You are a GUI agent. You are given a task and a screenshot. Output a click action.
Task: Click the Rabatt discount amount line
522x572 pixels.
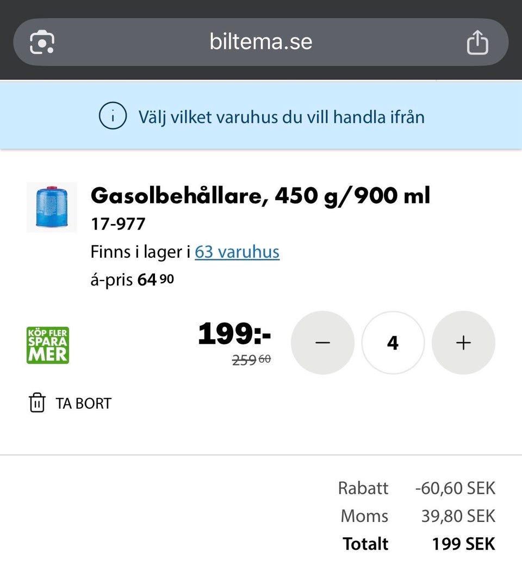(x=417, y=488)
